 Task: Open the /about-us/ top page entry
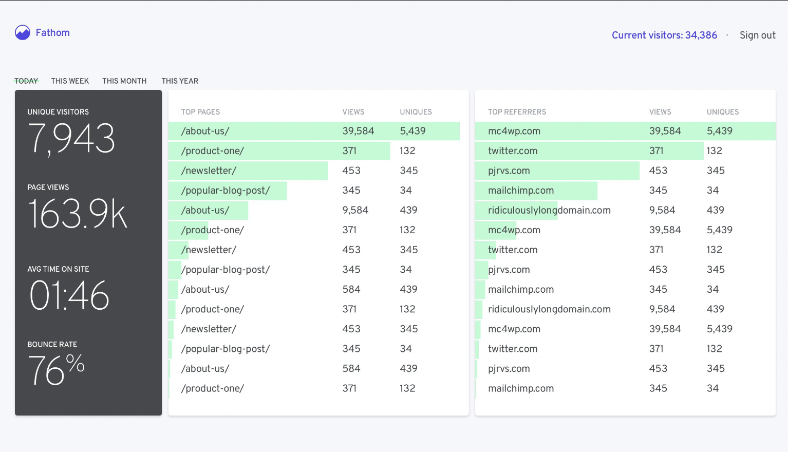205,131
